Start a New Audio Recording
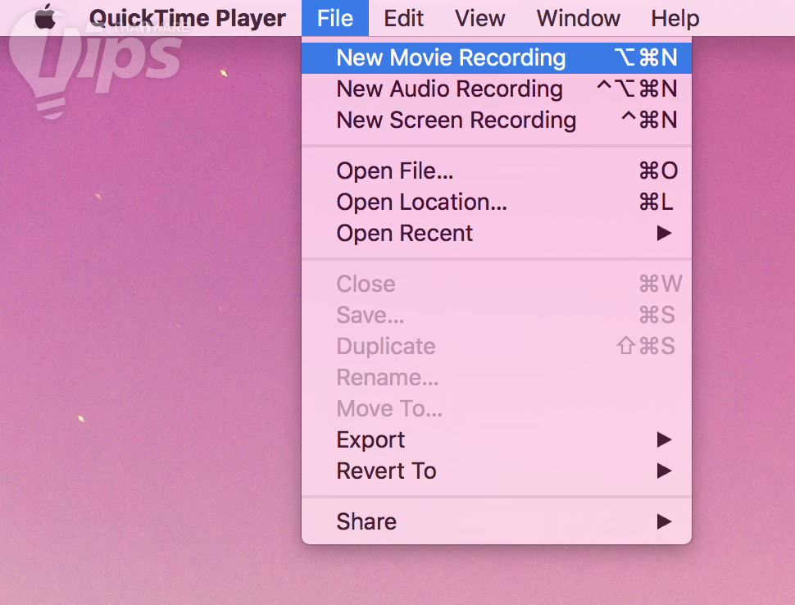The height and width of the screenshot is (605, 795). [449, 89]
